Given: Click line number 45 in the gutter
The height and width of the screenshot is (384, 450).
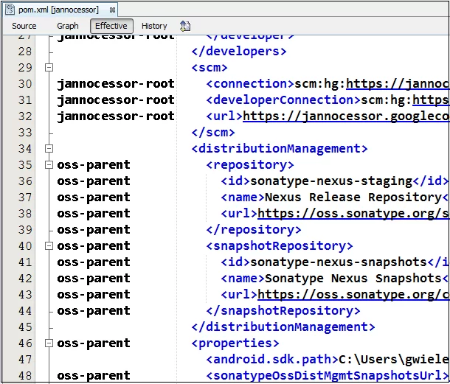Looking at the screenshot, I should (24, 327).
